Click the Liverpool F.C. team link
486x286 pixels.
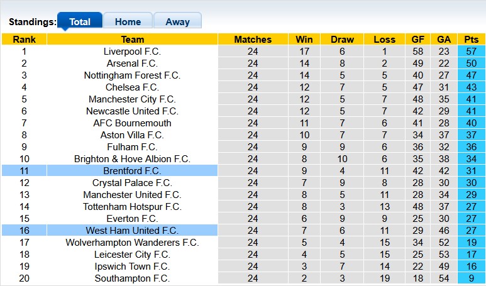[132, 52]
